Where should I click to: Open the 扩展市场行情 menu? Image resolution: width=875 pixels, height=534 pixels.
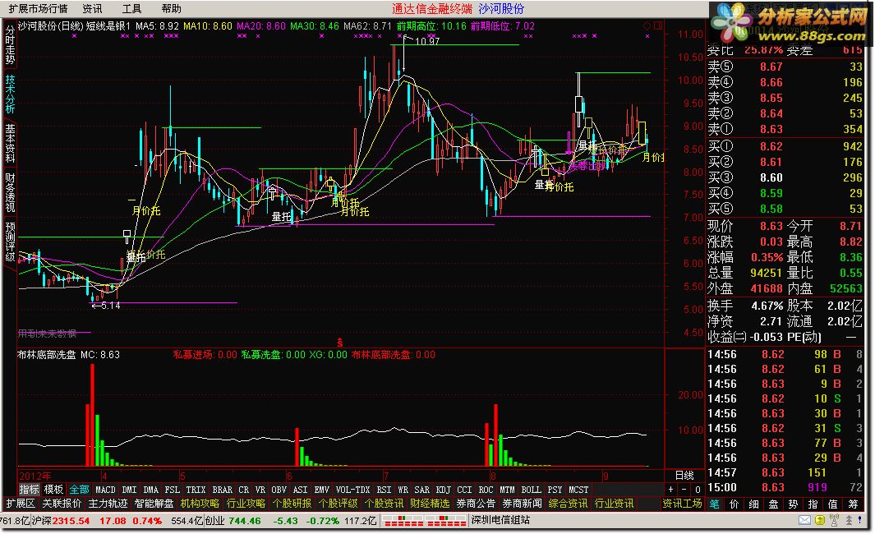38,8
